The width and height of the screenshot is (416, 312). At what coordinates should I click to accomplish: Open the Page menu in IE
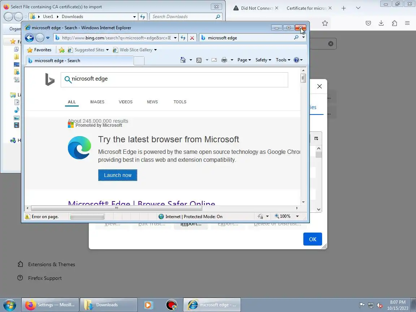pyautogui.click(x=244, y=60)
